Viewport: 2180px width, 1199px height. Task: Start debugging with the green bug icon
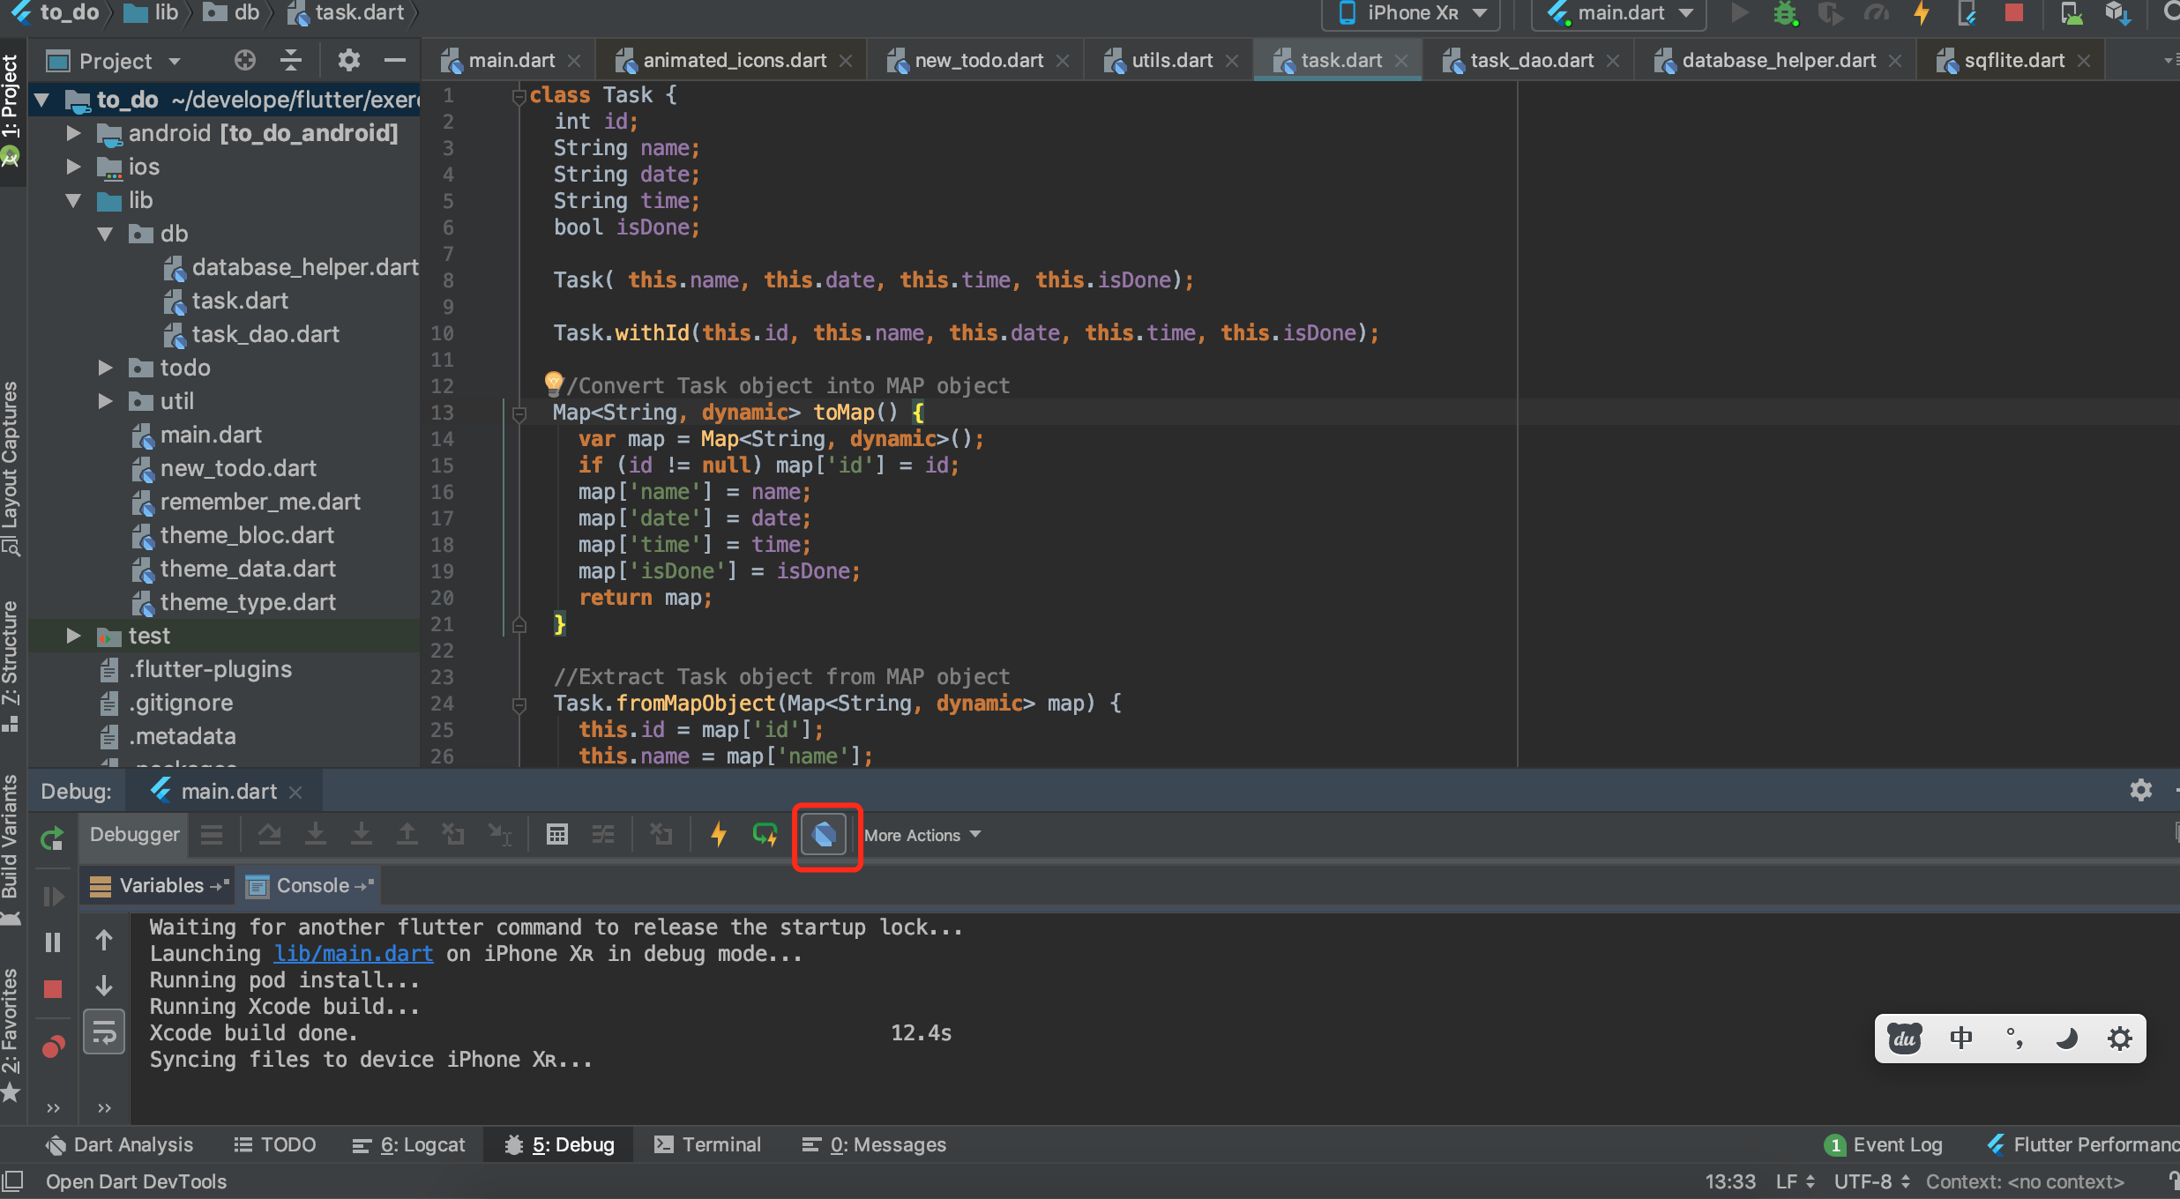point(1785,13)
